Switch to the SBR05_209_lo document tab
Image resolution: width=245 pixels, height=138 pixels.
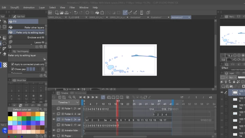pyautogui.click(x=55, y=17)
